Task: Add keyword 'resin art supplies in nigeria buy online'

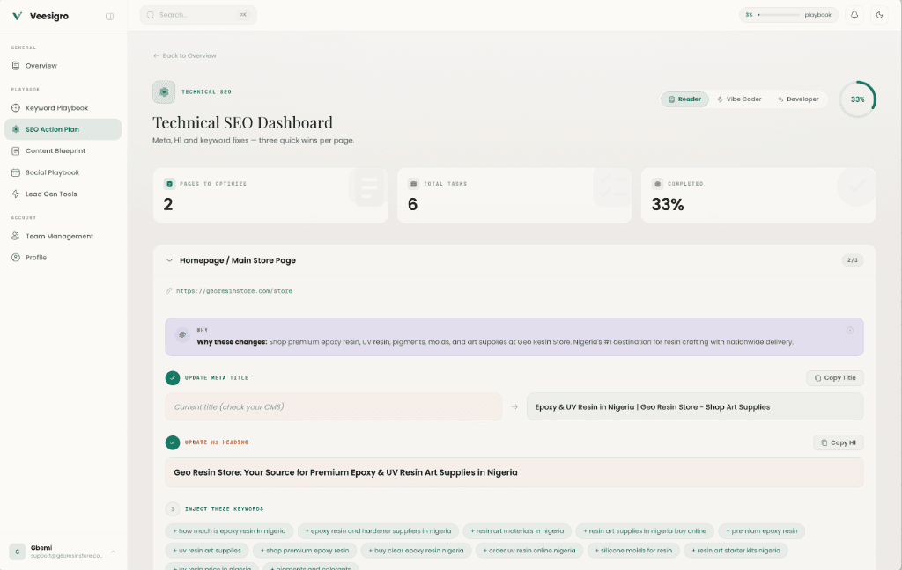Action: click(645, 531)
